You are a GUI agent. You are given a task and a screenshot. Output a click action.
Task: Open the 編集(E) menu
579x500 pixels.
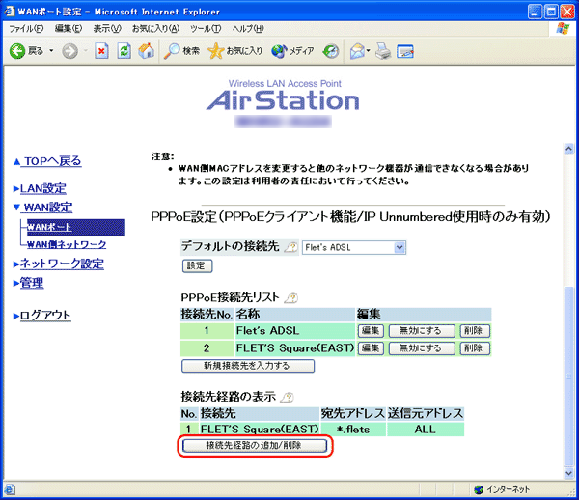(x=69, y=29)
